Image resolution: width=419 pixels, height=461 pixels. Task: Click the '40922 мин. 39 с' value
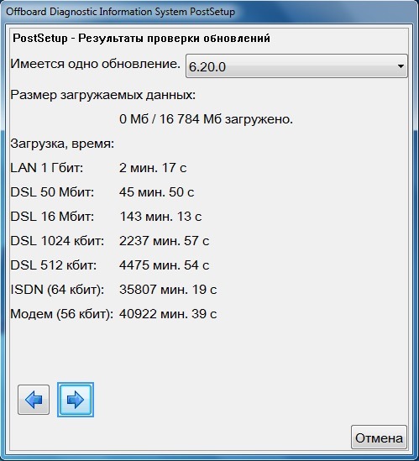pyautogui.click(x=168, y=314)
